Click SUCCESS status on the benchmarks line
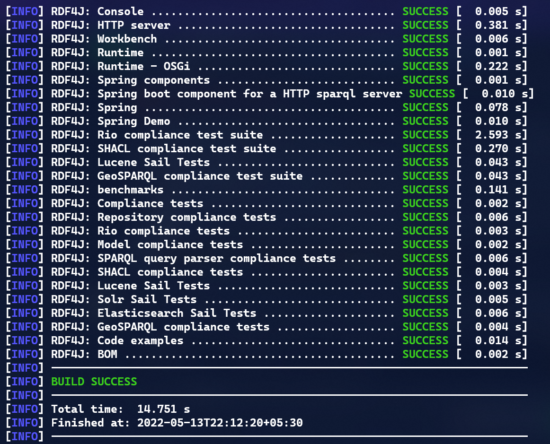550x444 pixels. point(425,190)
